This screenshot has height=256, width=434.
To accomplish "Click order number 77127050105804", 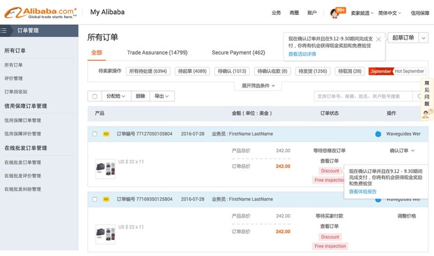I will click(154, 134).
